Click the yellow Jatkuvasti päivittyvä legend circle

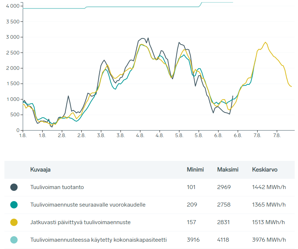pos(14,222)
